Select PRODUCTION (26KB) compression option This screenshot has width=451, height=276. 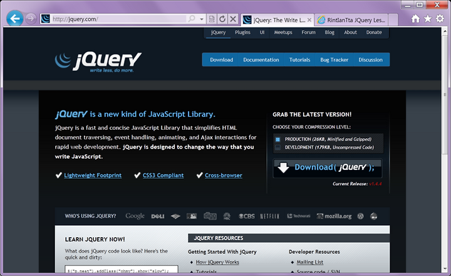click(x=278, y=139)
